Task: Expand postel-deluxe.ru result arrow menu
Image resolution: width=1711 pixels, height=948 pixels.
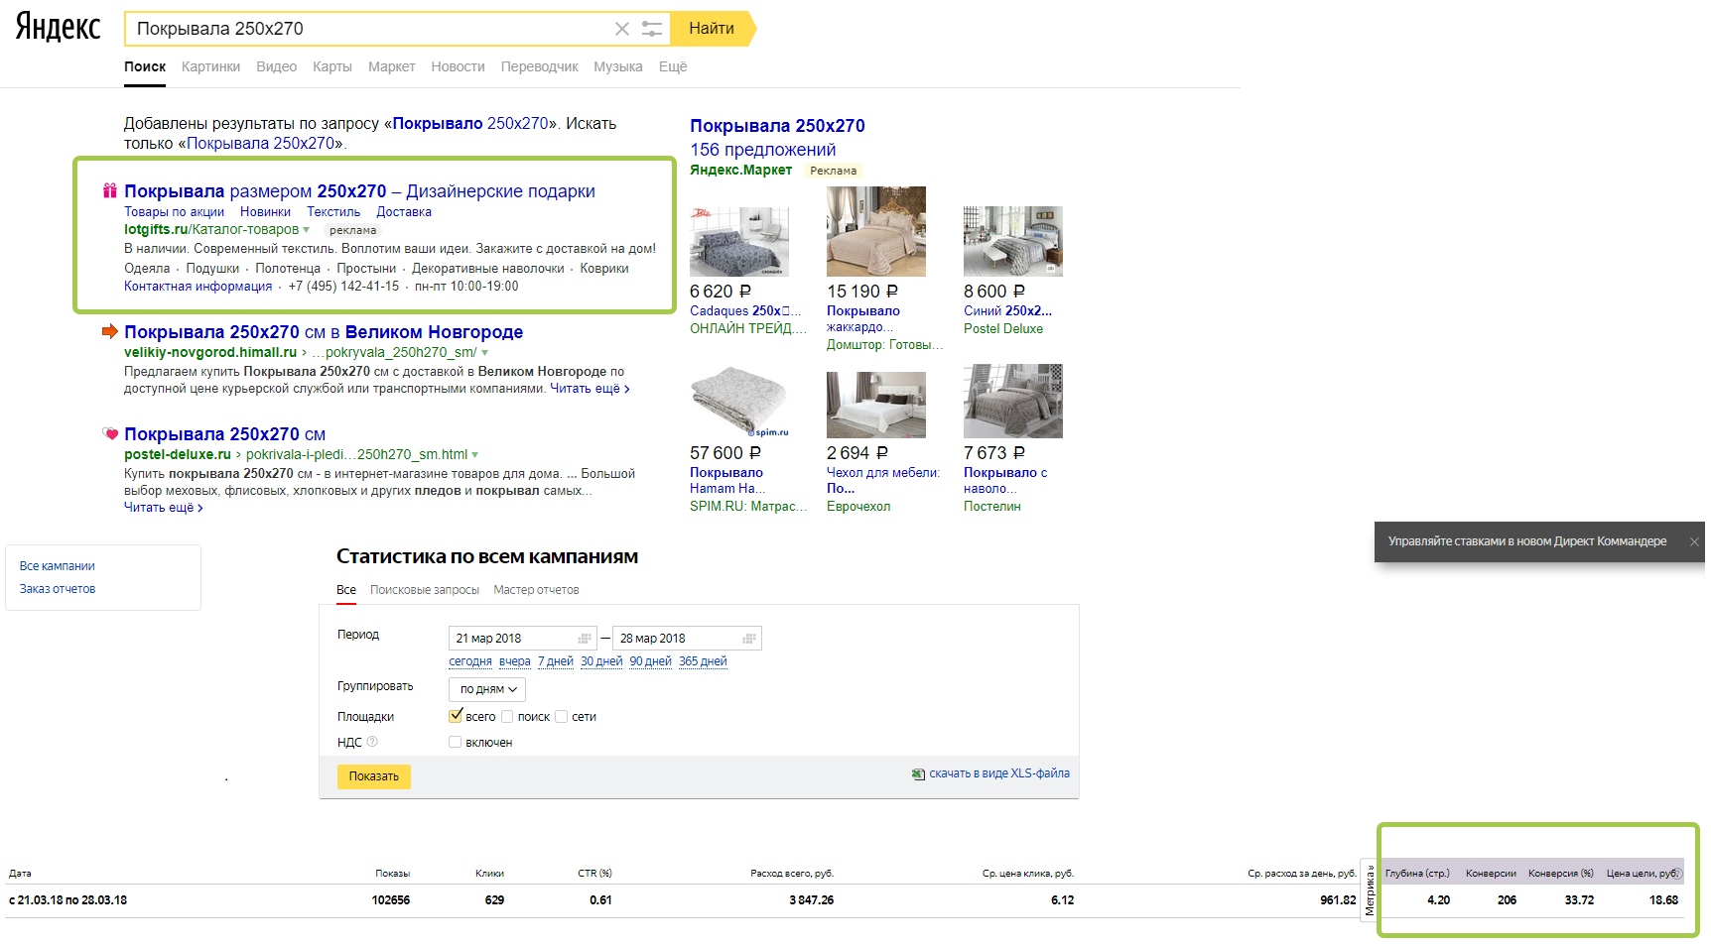Action: click(x=475, y=455)
